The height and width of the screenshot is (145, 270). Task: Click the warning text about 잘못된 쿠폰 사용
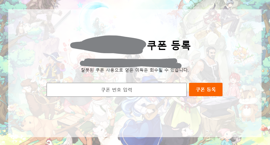[x=135, y=70]
